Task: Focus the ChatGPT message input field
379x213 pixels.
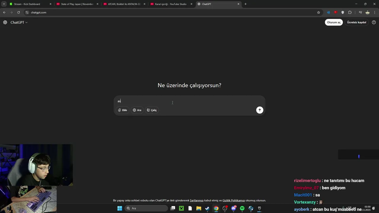Action: tap(189, 101)
